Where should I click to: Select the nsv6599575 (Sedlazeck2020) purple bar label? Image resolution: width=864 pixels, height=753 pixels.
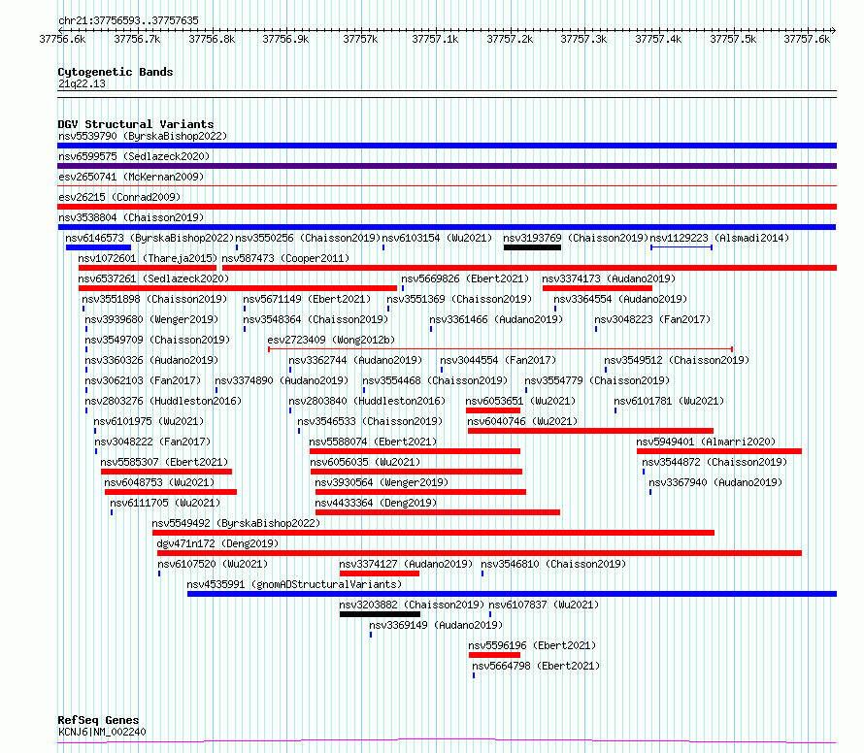pyautogui.click(x=134, y=156)
